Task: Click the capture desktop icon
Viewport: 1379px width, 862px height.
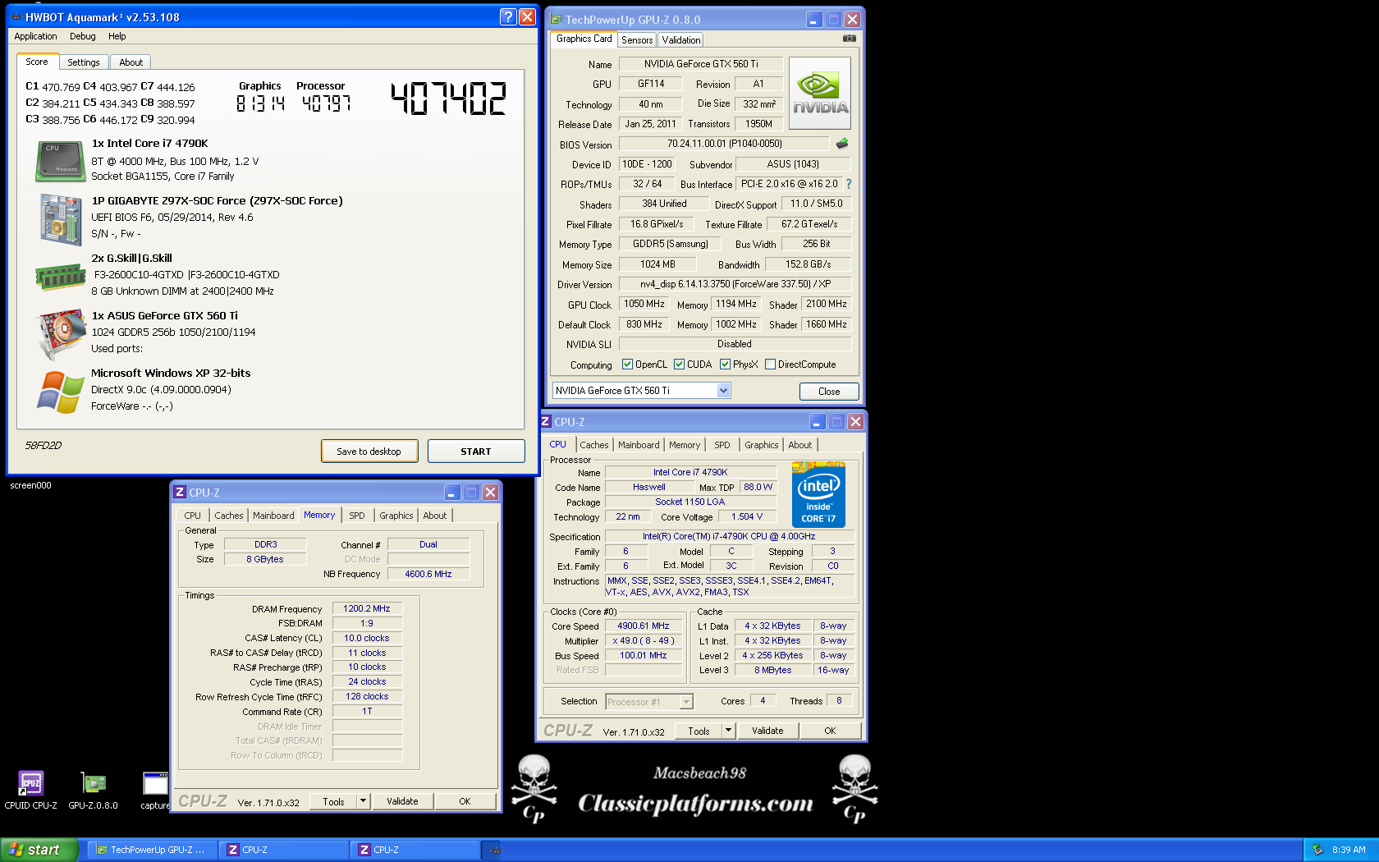Action: point(154,791)
